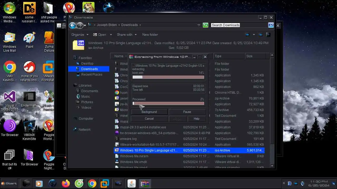
Task: Click the boot.wim extraction progress bar
Action: coord(168,77)
